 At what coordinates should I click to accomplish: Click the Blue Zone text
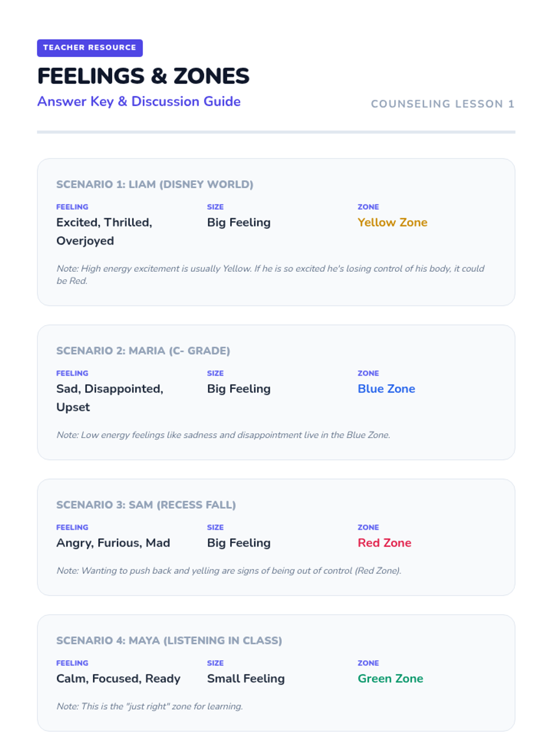pyautogui.click(x=386, y=389)
